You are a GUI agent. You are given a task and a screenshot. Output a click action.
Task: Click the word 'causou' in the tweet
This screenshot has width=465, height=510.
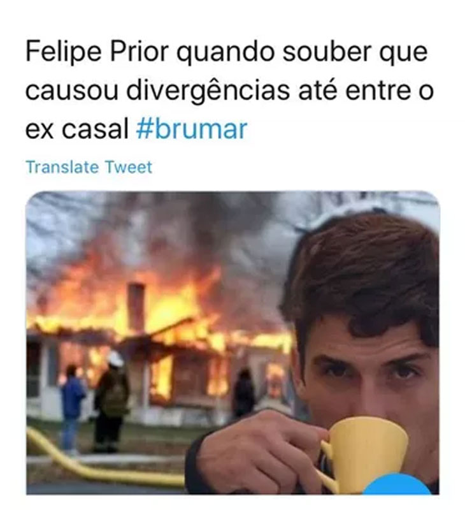tap(71, 91)
